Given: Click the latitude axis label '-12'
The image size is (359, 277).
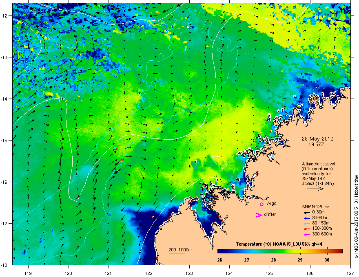Looking at the screenshot, I should coord(4,16).
